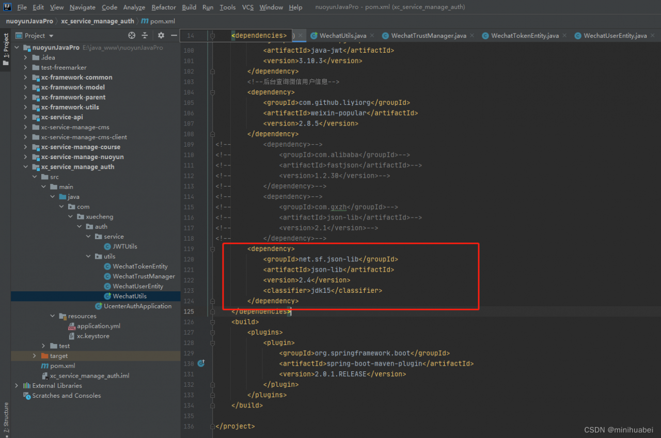Screen dimensions: 661x438
Task: Collapse the xc_service_manage_auth module node
Action: pyautogui.click(x=25, y=167)
